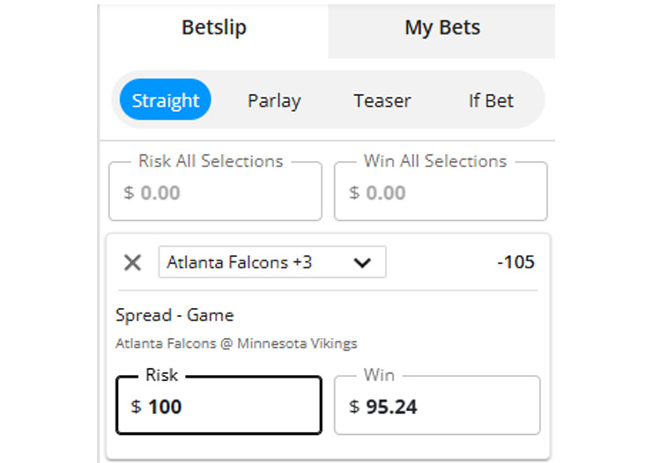Click the dropdown chevron beside Atlanta Falcons +3
The height and width of the screenshot is (463, 652).
360,262
